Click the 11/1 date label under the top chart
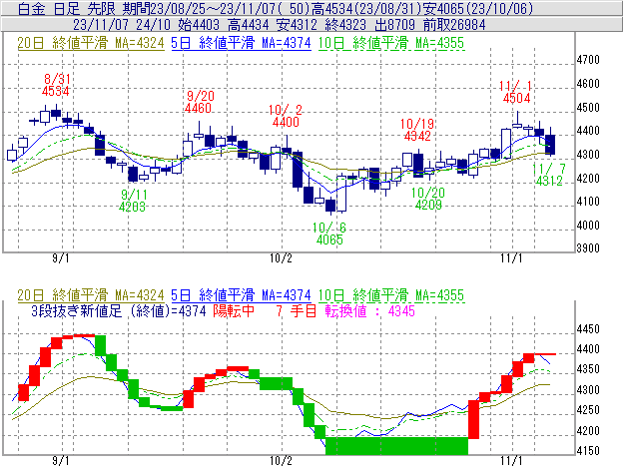This screenshot has height=474, width=623. click(511, 258)
